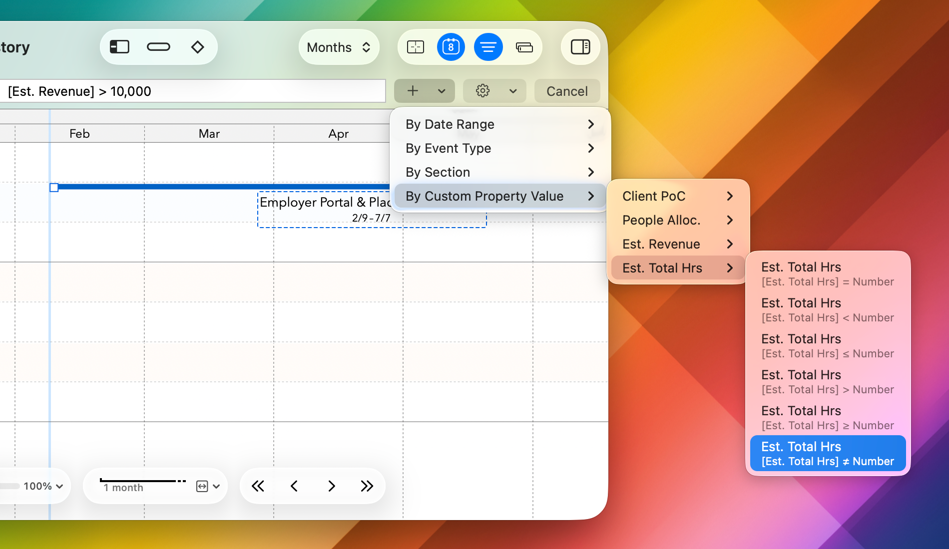Open the filter panel
Screen dimensions: 949x549
(488, 47)
